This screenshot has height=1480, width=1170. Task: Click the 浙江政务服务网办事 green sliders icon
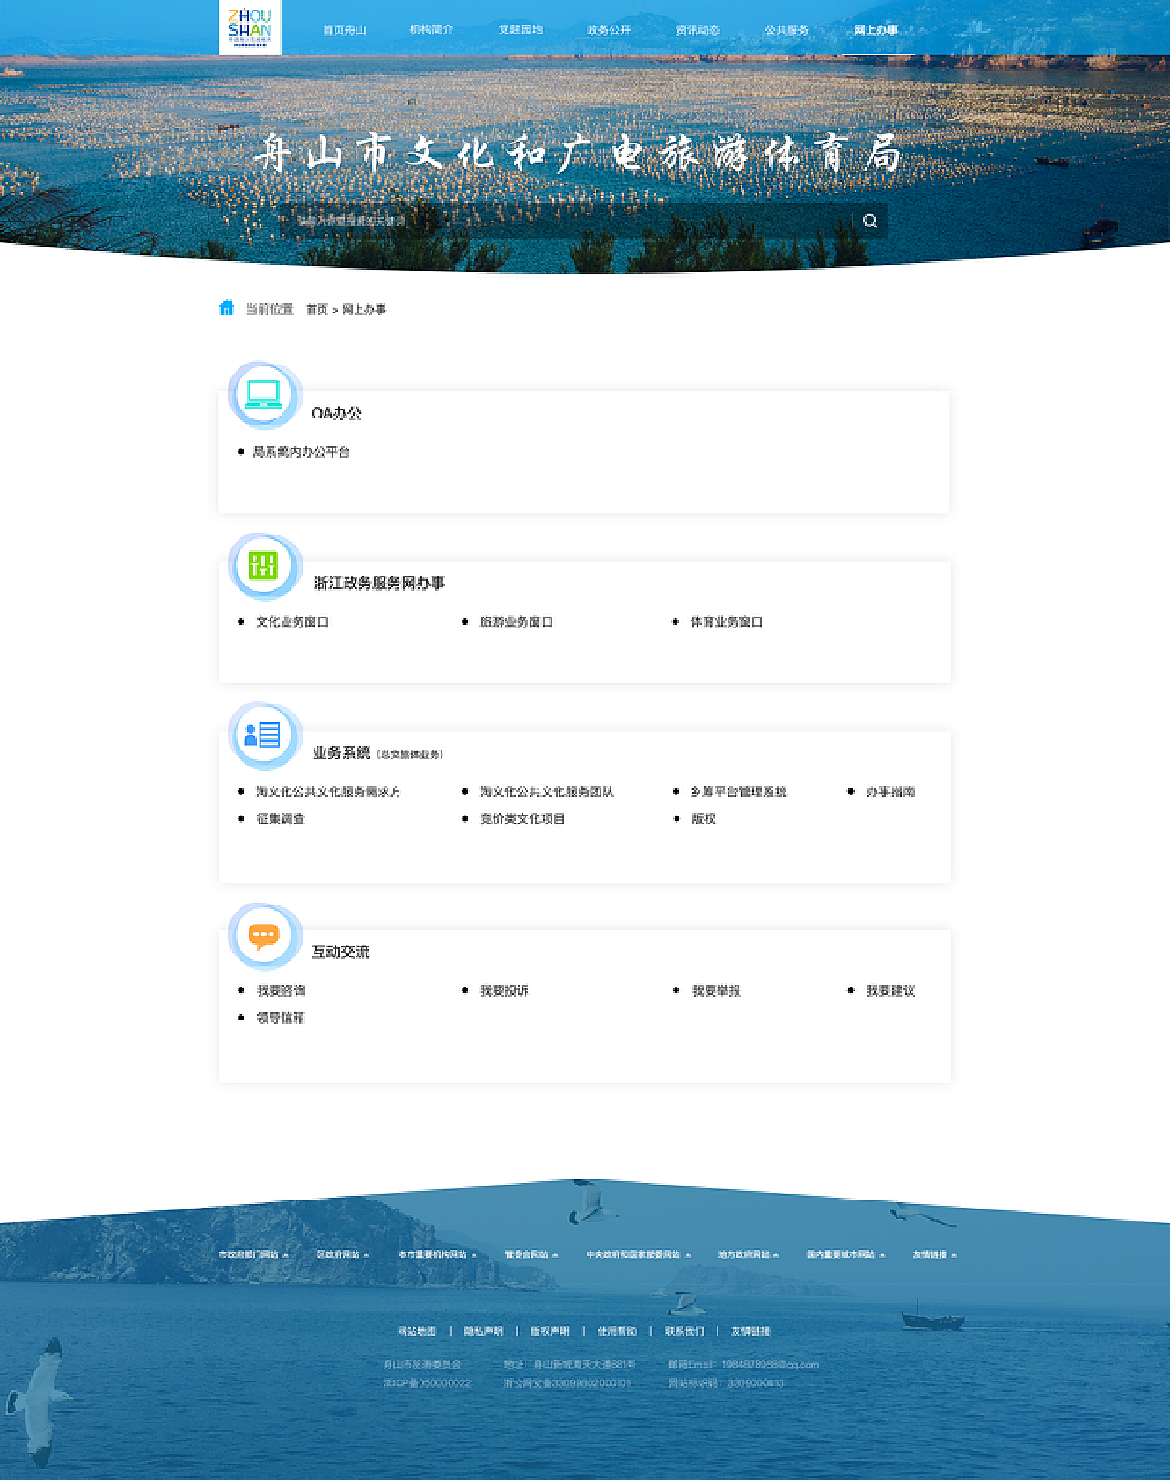(263, 566)
